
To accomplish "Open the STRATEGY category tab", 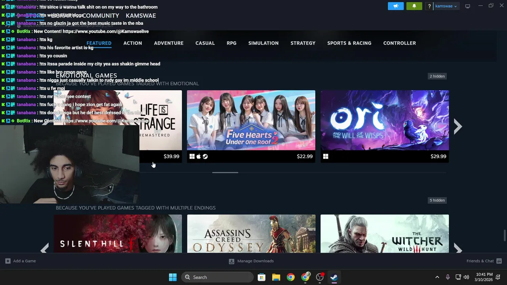I will (x=303, y=43).
